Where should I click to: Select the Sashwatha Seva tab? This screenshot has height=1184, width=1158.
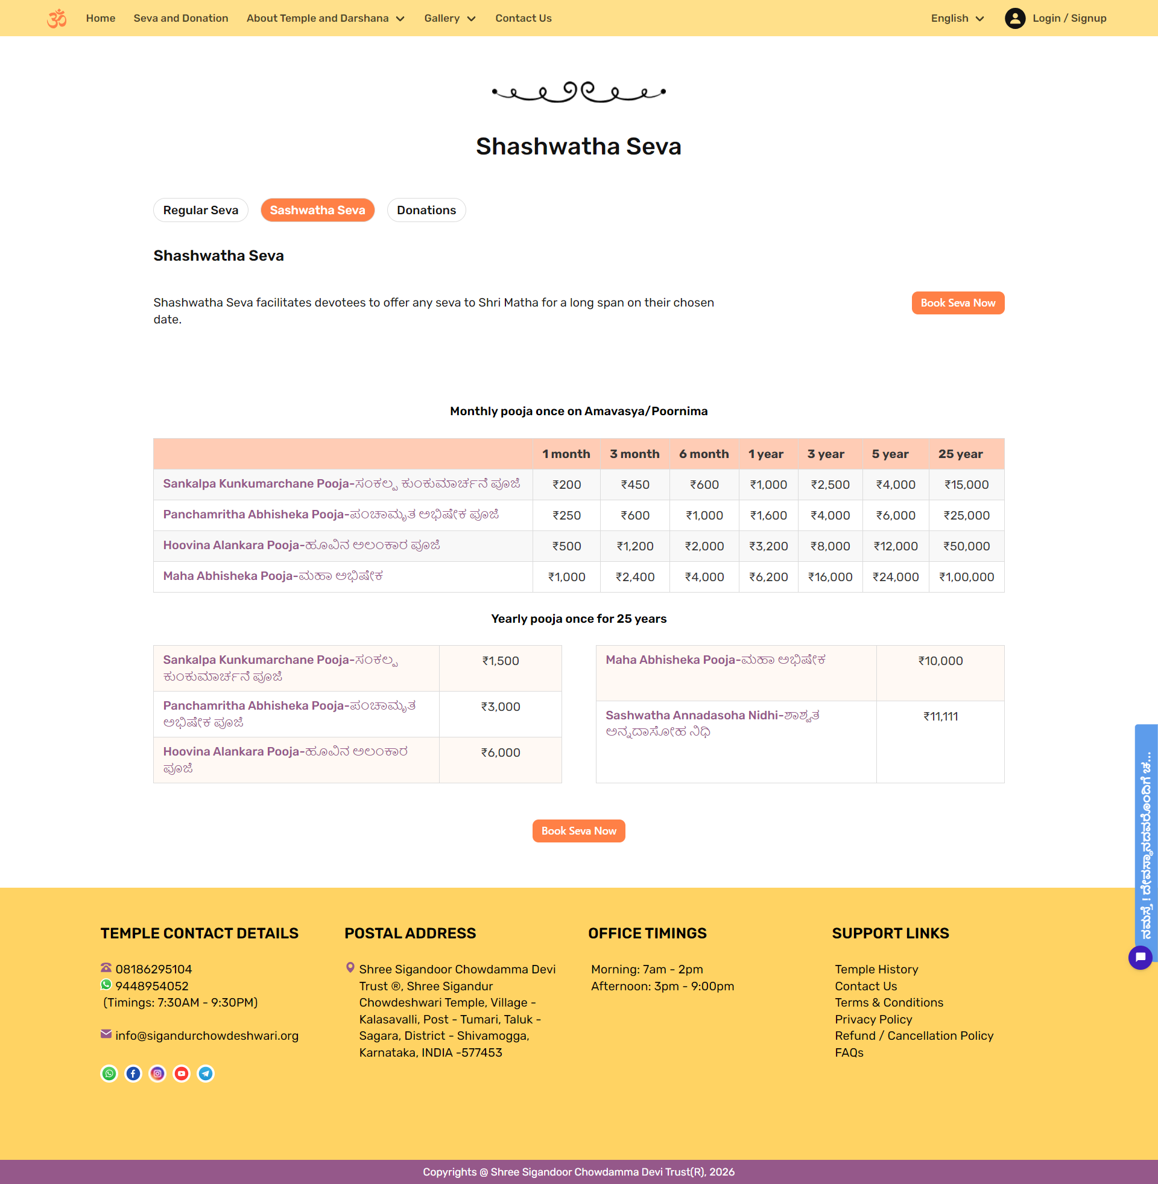pyautogui.click(x=317, y=210)
